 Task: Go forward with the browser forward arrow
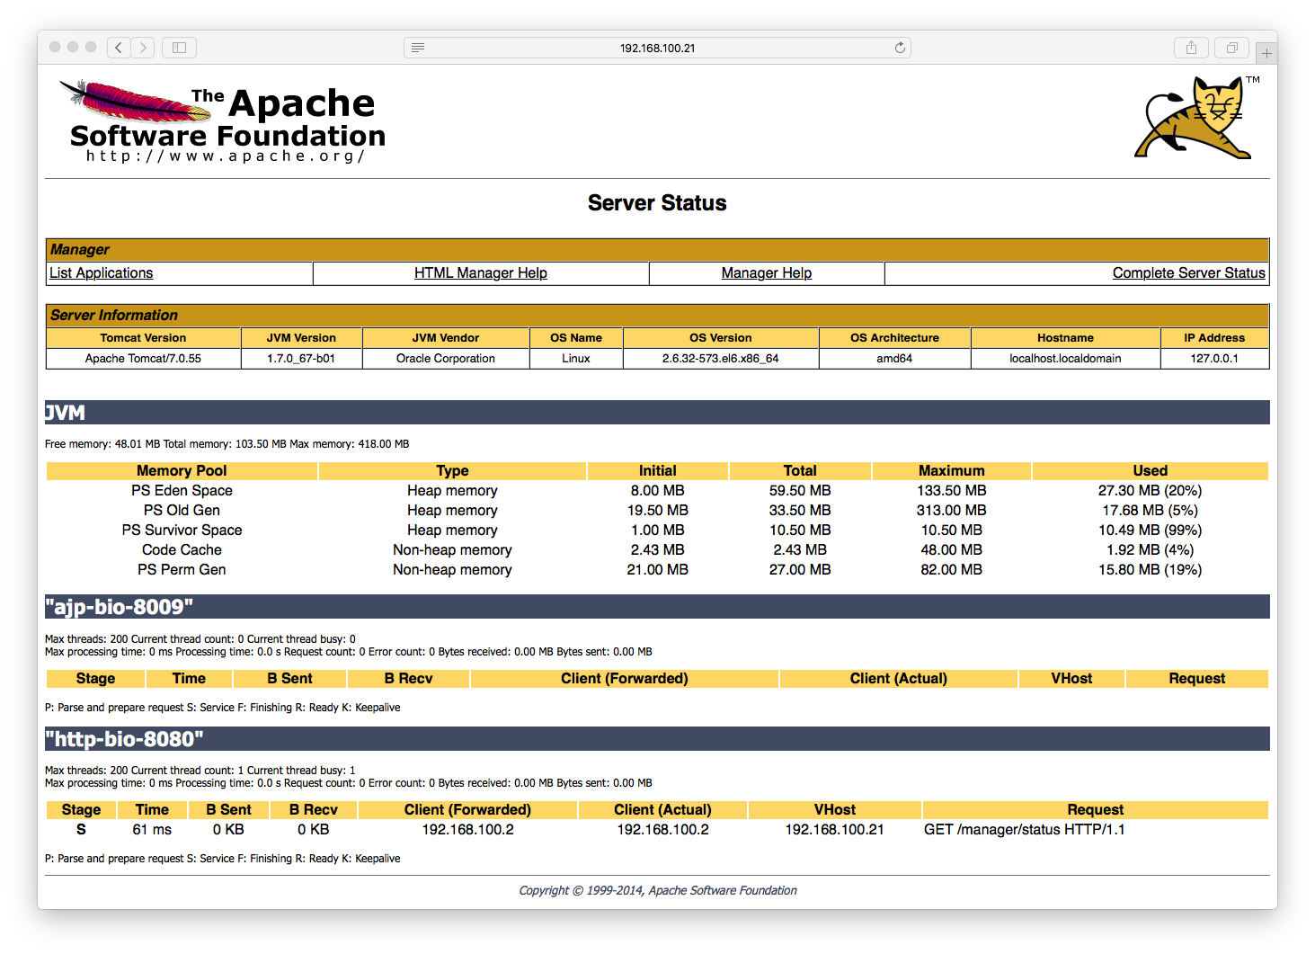[x=142, y=48]
